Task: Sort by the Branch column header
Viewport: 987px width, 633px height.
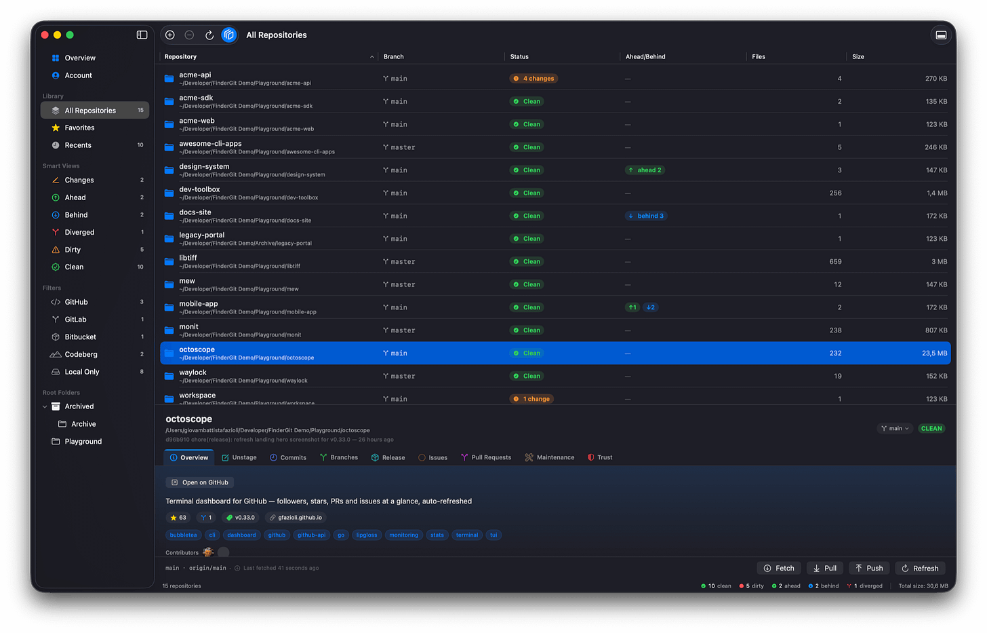Action: [441, 57]
